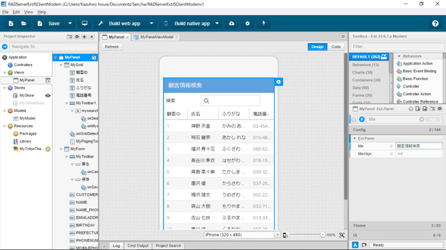Screen dimensions: 446x250
Task: Adjust the canvas zoom slider handle
Action: pos(322,235)
